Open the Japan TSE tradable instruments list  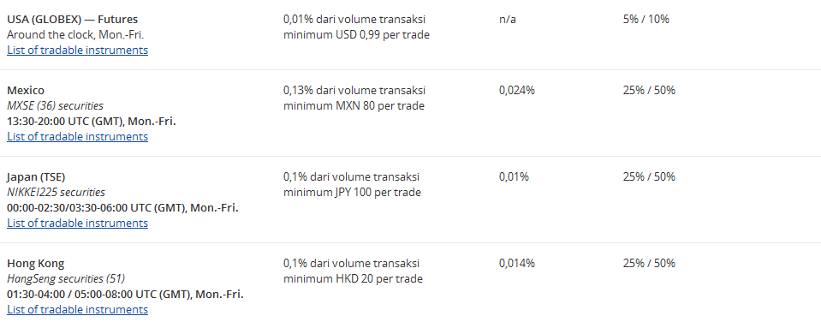(x=78, y=224)
